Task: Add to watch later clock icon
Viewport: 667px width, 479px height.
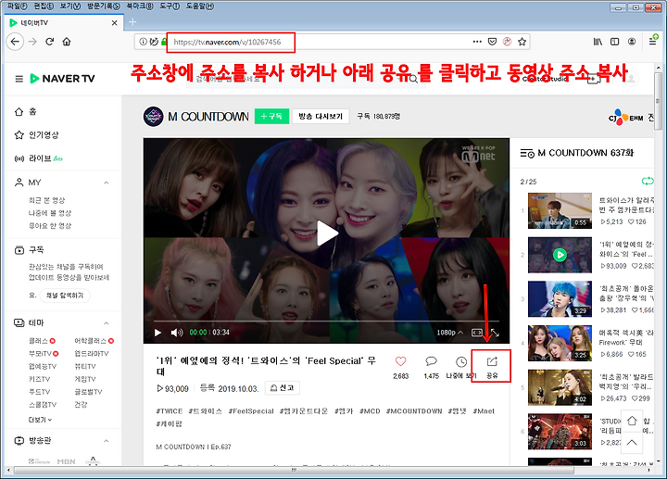Action: [x=461, y=362]
